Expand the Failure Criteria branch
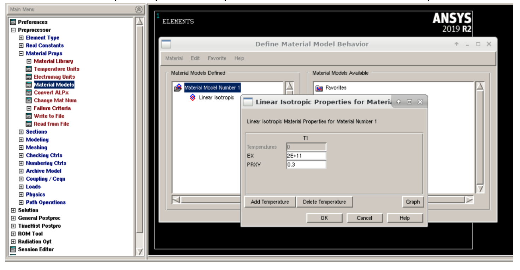Image resolution: width=520 pixels, height=270 pixels. click(29, 108)
